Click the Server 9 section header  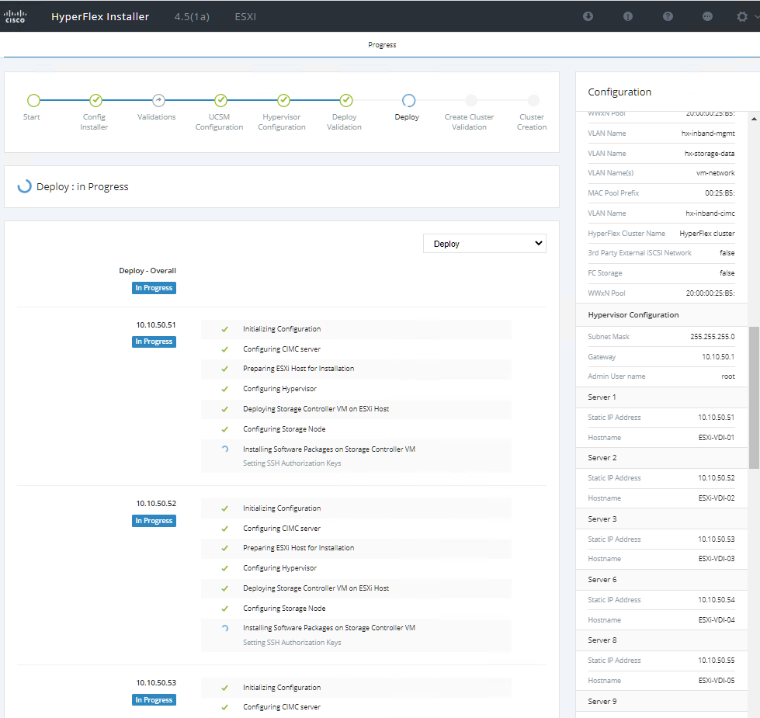pos(661,701)
